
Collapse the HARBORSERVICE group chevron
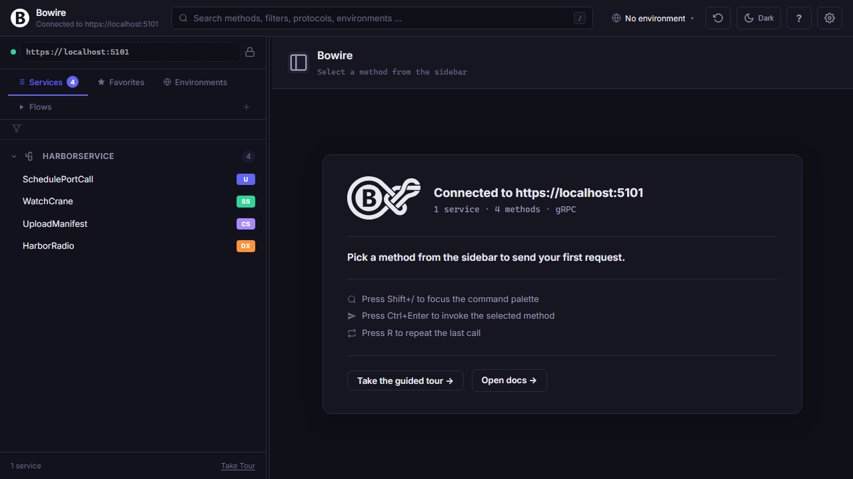tap(13, 156)
